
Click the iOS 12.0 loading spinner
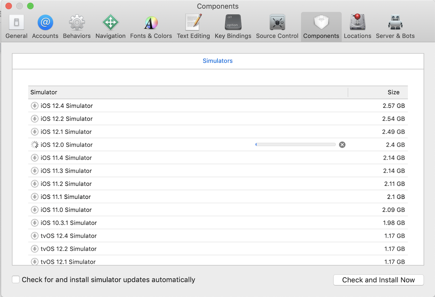[x=35, y=145]
